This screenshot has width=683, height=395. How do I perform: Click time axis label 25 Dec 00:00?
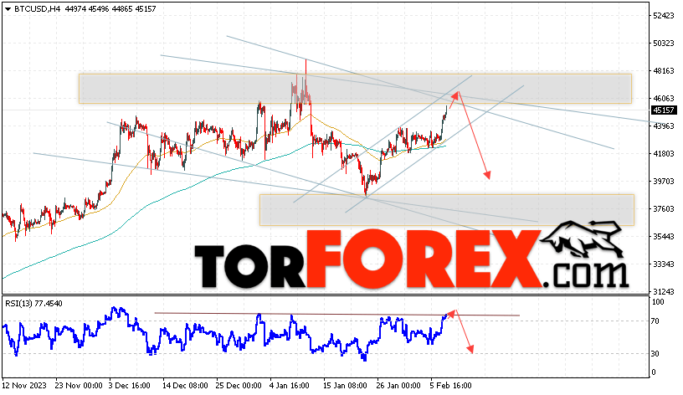point(239,386)
